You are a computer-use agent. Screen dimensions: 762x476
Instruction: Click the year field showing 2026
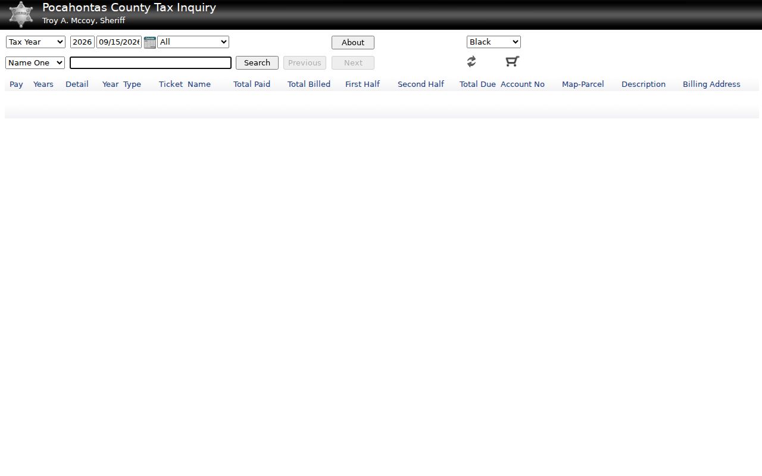tap(82, 42)
